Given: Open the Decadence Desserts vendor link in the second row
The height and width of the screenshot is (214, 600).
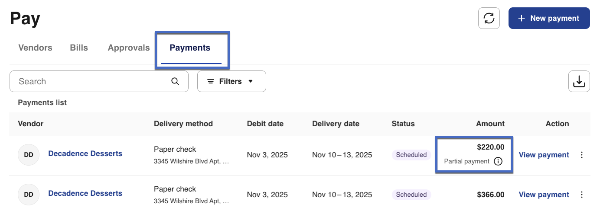Looking at the screenshot, I should [85, 193].
